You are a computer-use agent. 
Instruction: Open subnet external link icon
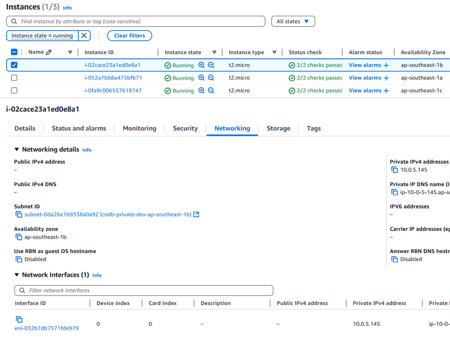(x=196, y=214)
